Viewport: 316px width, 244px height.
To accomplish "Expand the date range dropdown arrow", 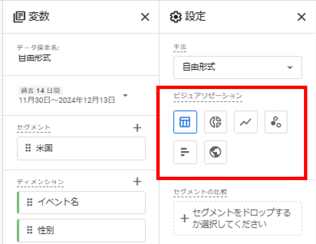I will pos(126,95).
